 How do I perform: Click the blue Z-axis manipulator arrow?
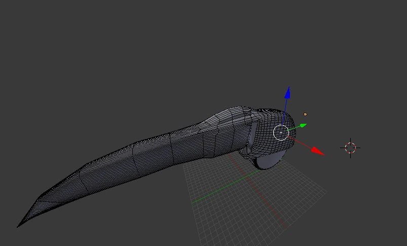click(x=287, y=93)
